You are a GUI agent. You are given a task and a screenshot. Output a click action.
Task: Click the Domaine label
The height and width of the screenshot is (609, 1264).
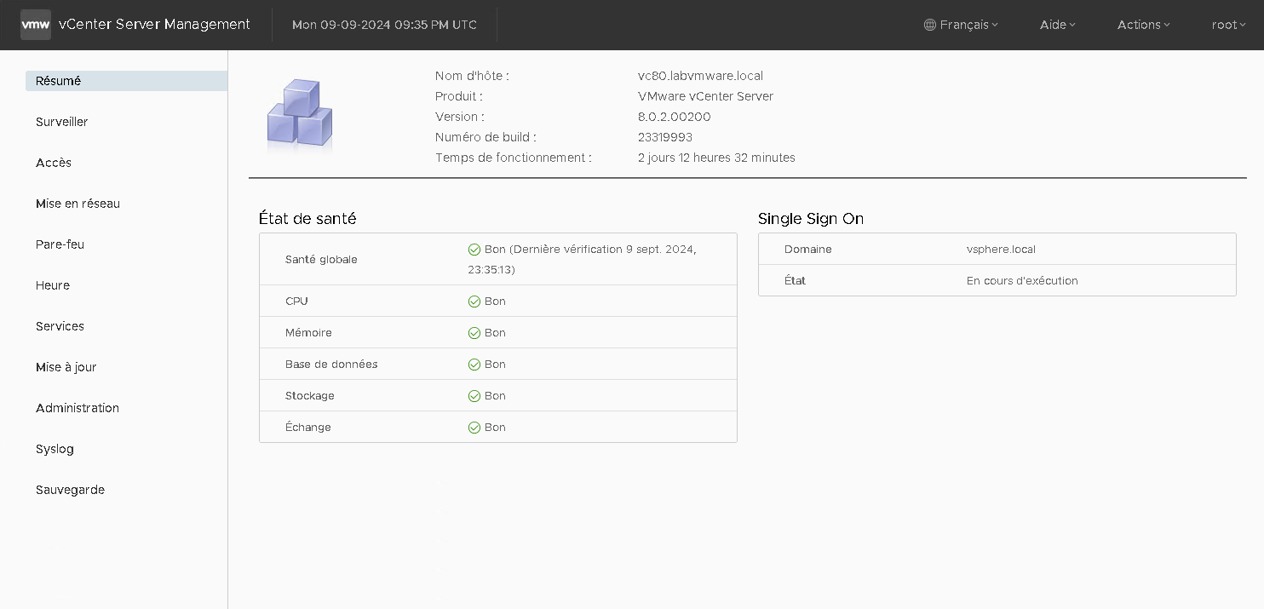pyautogui.click(x=808, y=250)
